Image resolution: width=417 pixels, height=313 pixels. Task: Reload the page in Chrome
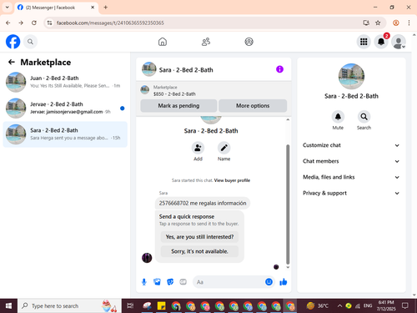click(x=34, y=23)
